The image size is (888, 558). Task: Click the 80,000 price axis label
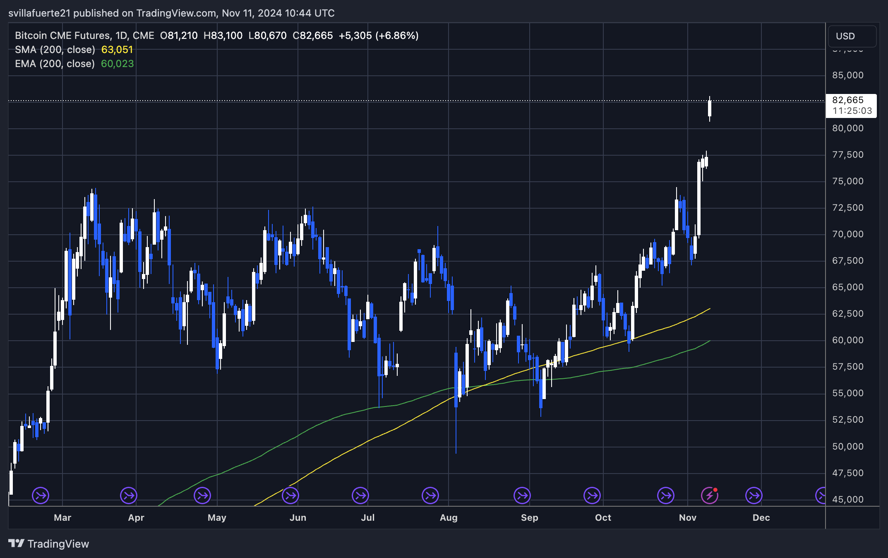tap(848, 128)
